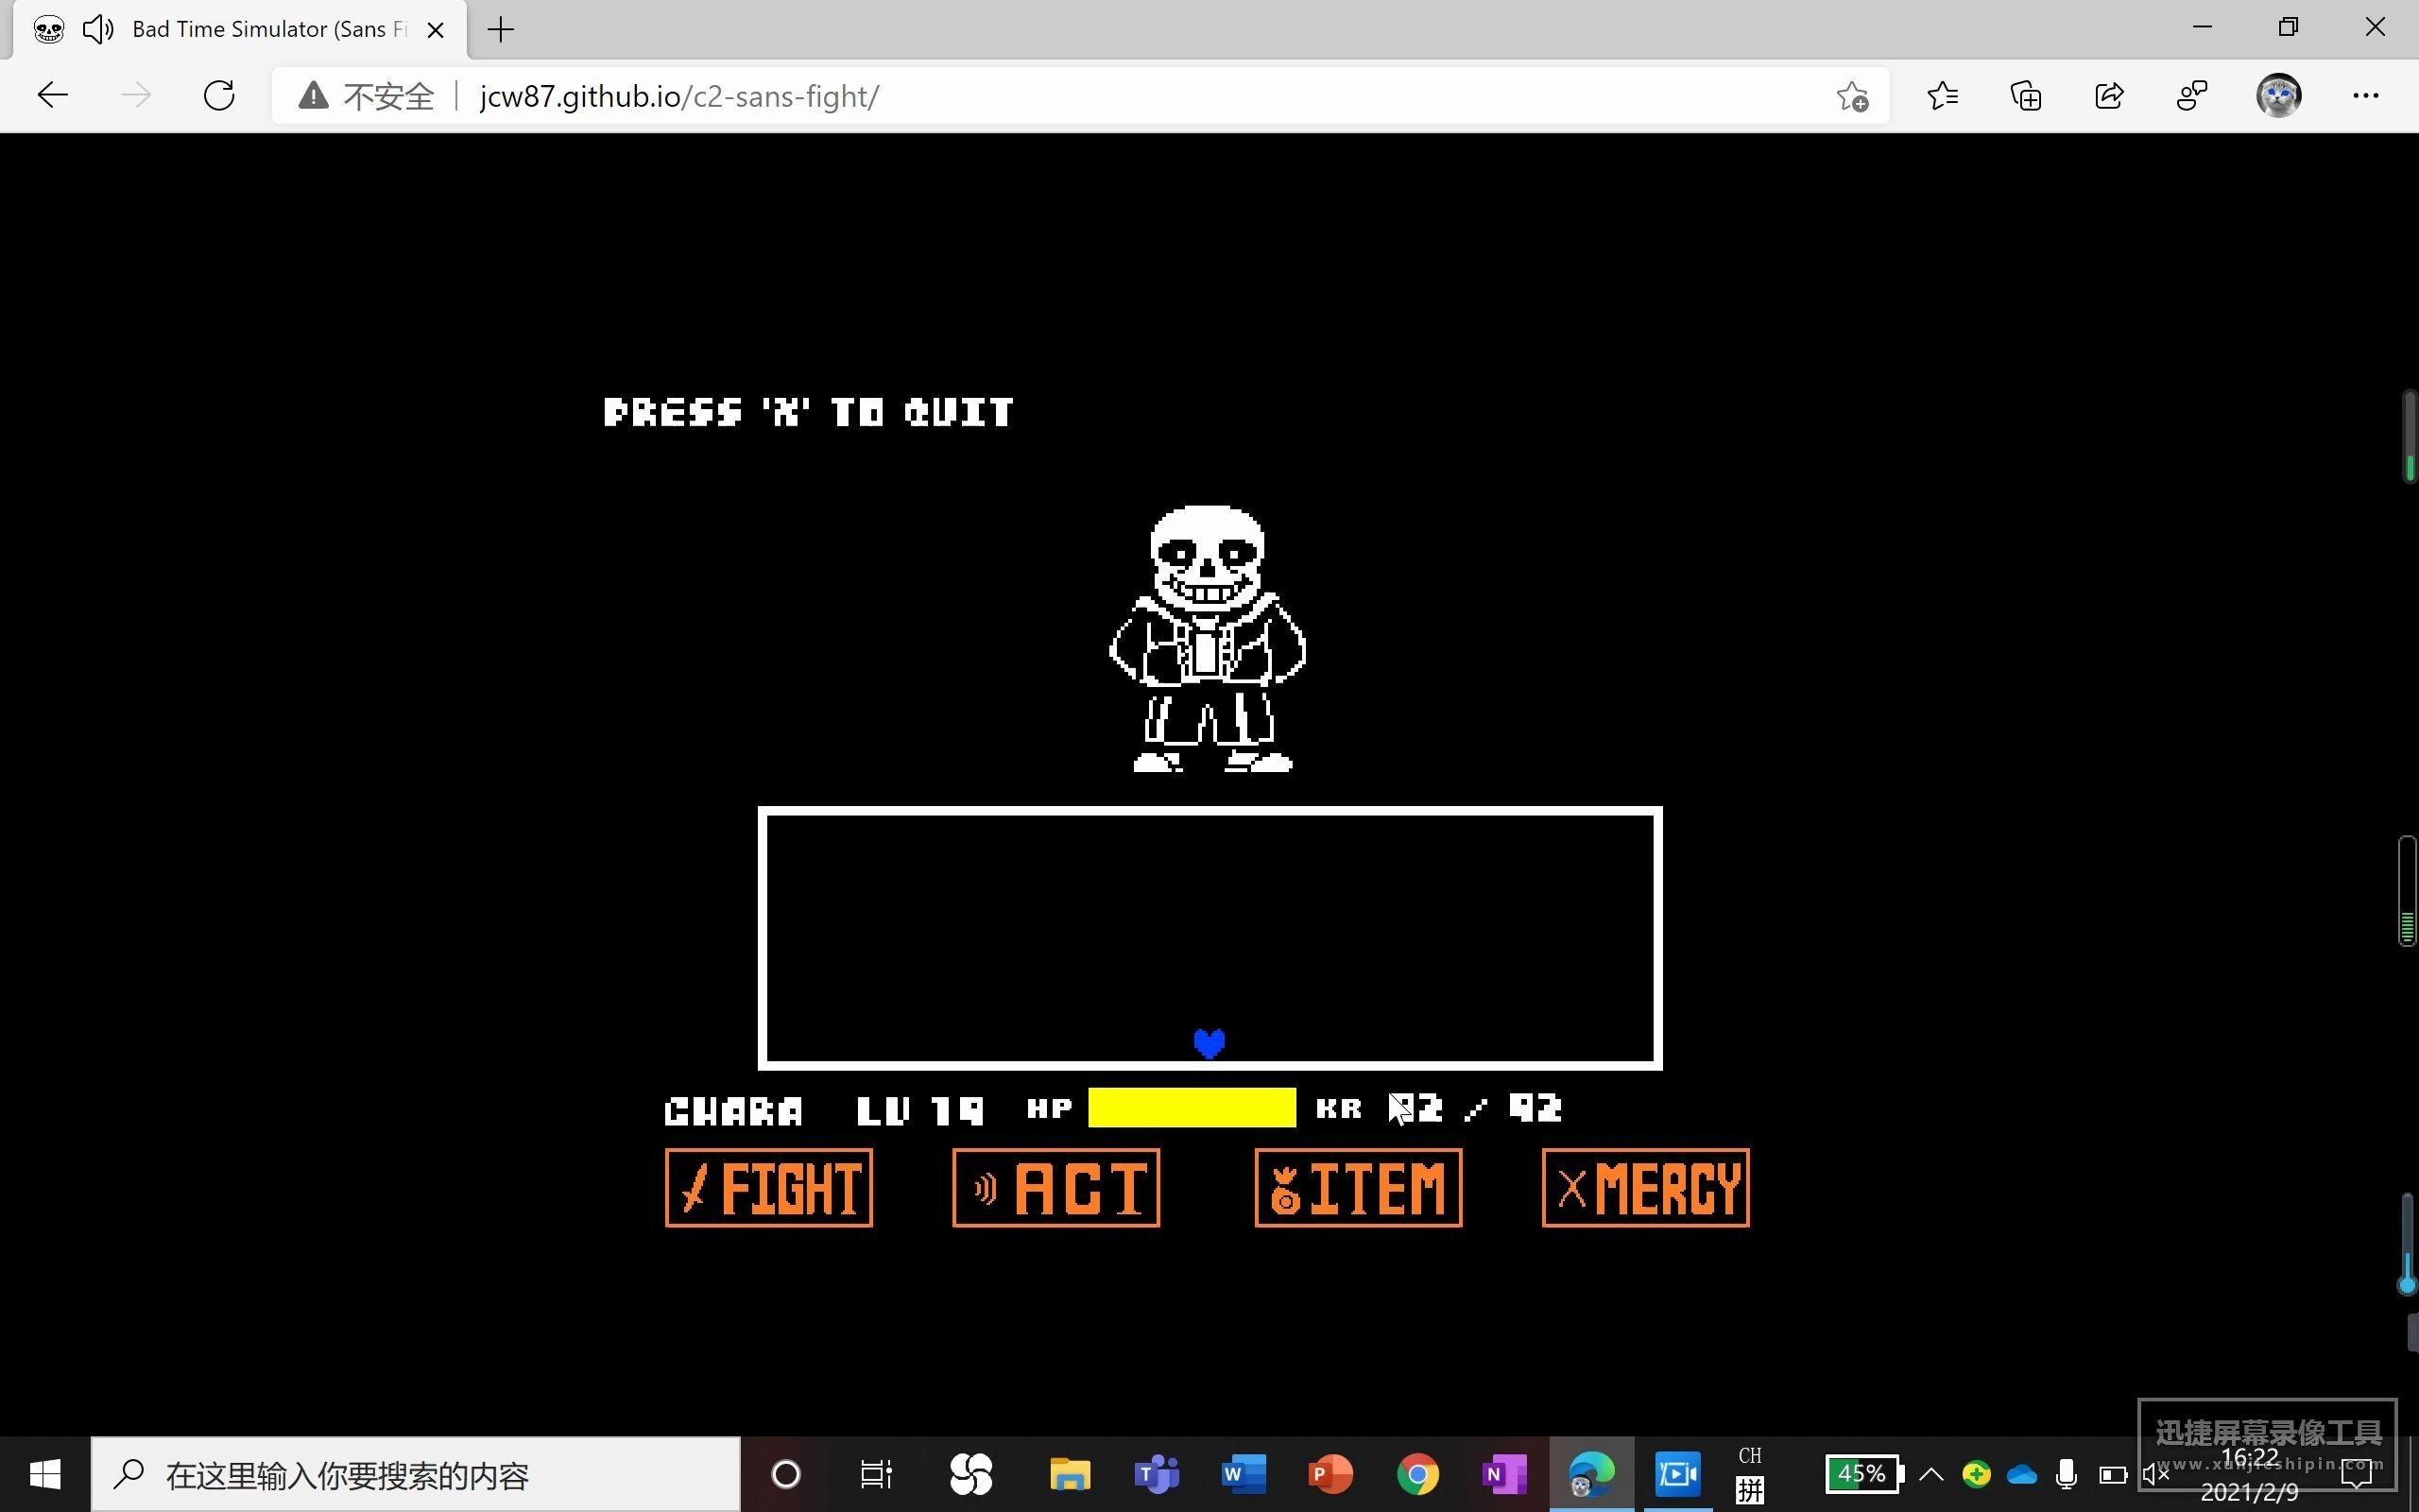Open PowerPoint from taskbar

click(1330, 1474)
